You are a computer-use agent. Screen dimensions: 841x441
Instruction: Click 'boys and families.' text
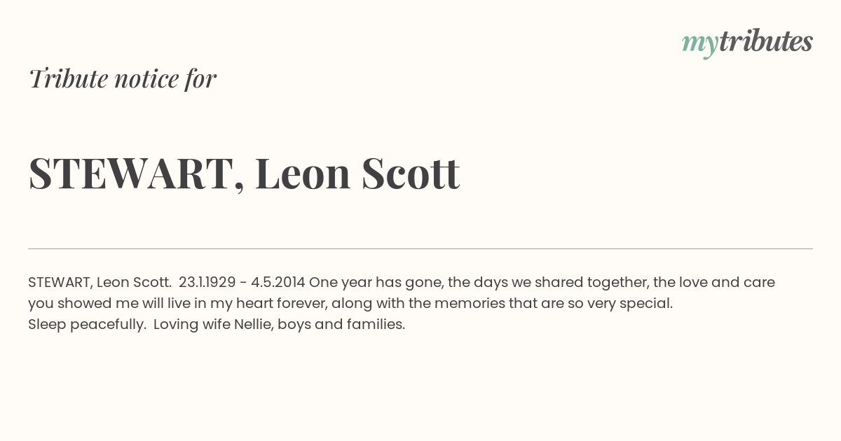tap(341, 325)
